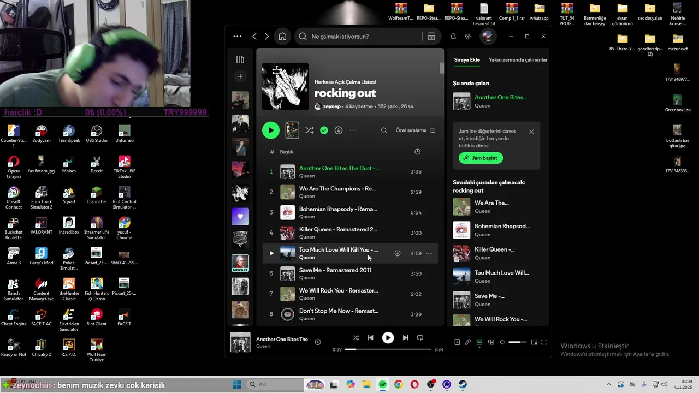Seek on the song progress bar
699x393 pixels.
[388, 349]
